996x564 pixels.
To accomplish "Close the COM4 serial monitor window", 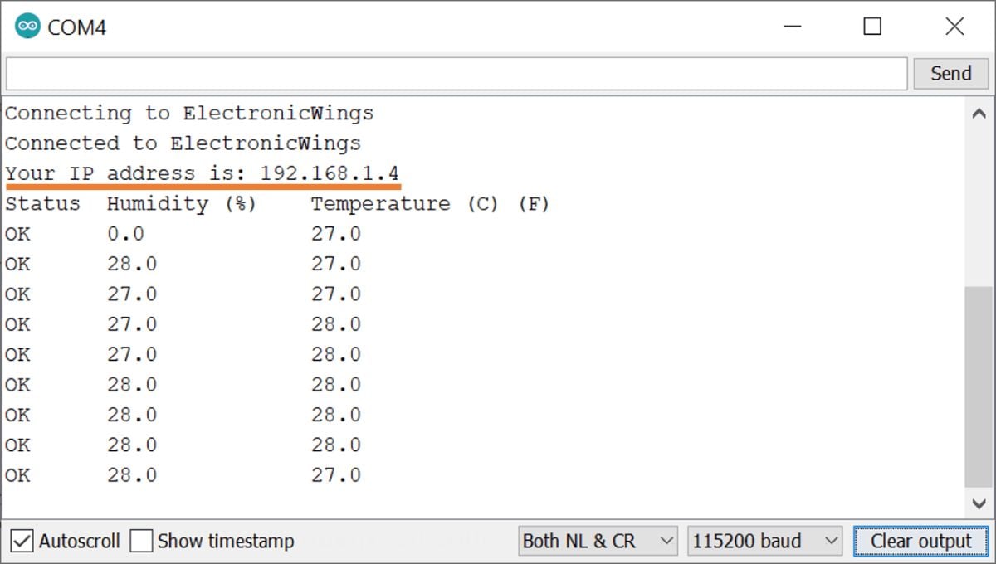I will click(x=954, y=27).
